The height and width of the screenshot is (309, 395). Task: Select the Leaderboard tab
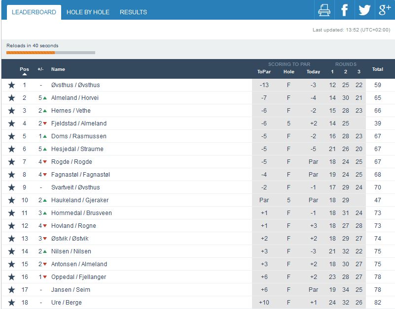pyautogui.click(x=34, y=12)
